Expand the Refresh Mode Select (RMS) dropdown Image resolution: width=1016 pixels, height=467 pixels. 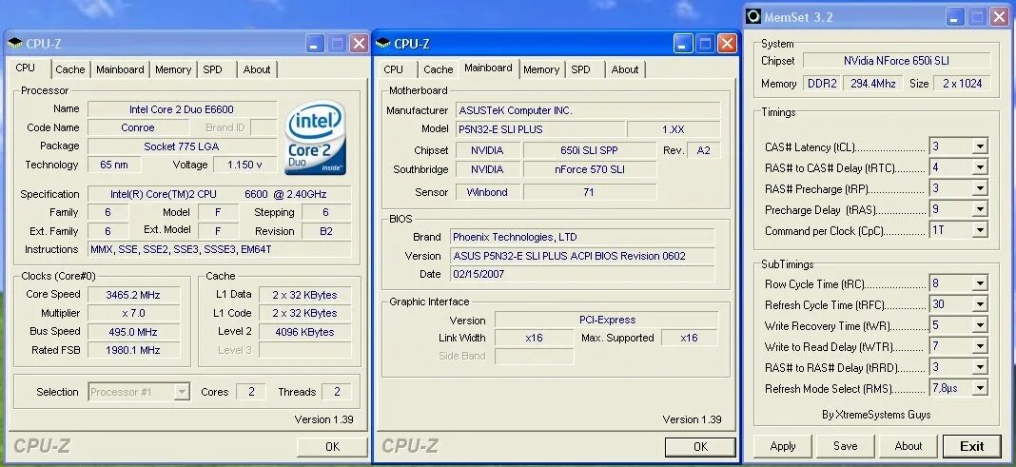click(x=980, y=389)
